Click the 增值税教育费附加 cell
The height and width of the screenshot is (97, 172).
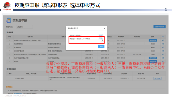click(54, 47)
